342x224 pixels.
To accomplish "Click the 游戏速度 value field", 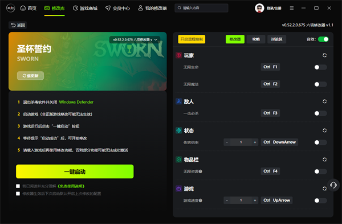I will click(x=241, y=200).
